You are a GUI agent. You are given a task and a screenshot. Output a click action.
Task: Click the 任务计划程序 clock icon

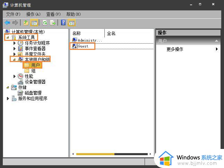coord(20,43)
